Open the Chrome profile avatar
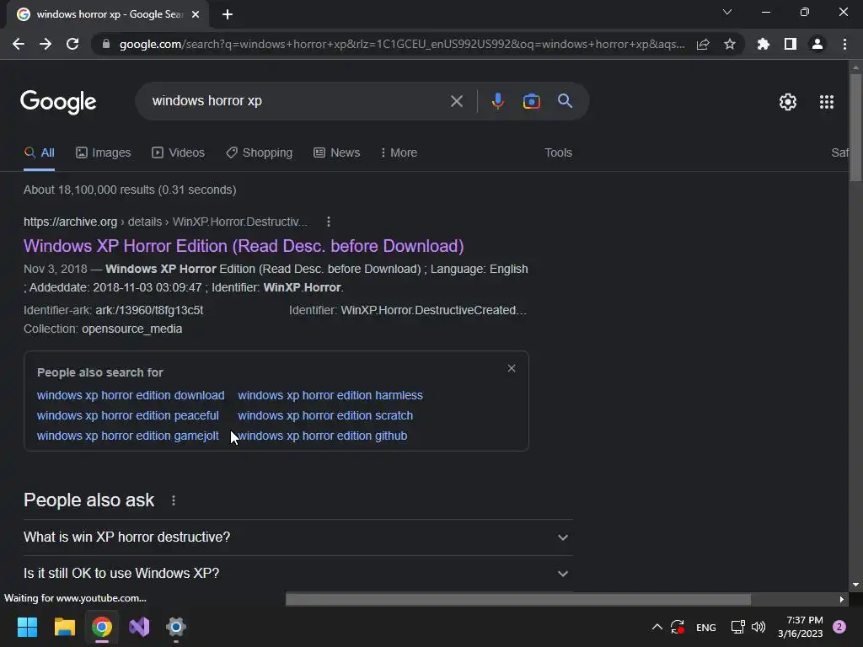 point(817,44)
